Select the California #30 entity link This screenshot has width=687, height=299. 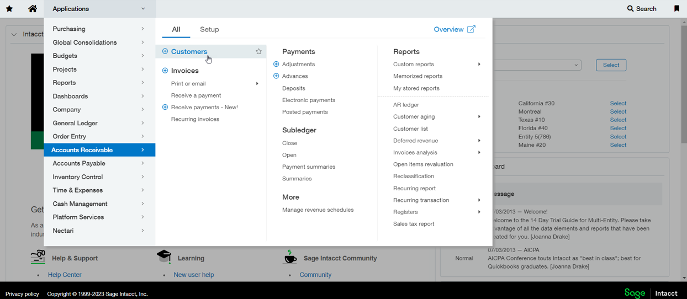pos(618,103)
